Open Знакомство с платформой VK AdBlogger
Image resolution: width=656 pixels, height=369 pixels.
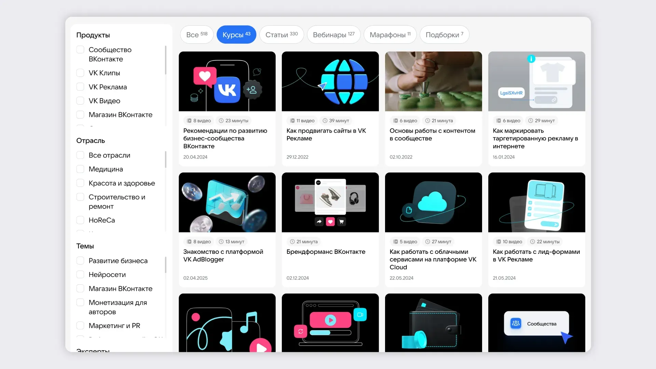(x=223, y=256)
